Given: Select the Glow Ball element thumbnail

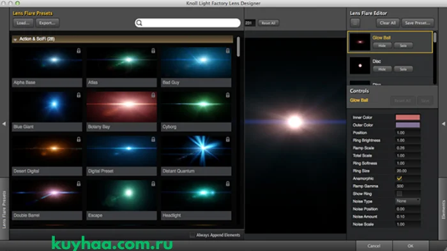Looking at the screenshot, I should coord(360,42).
